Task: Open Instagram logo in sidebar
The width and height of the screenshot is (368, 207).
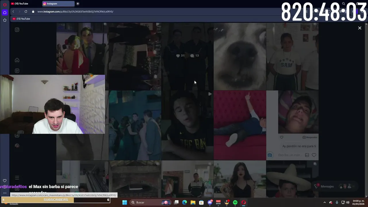Action: (x=17, y=30)
